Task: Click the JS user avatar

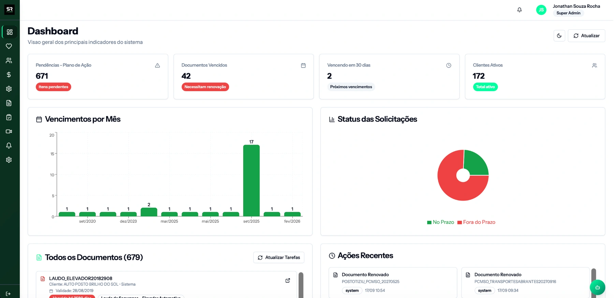Action: pos(541,10)
